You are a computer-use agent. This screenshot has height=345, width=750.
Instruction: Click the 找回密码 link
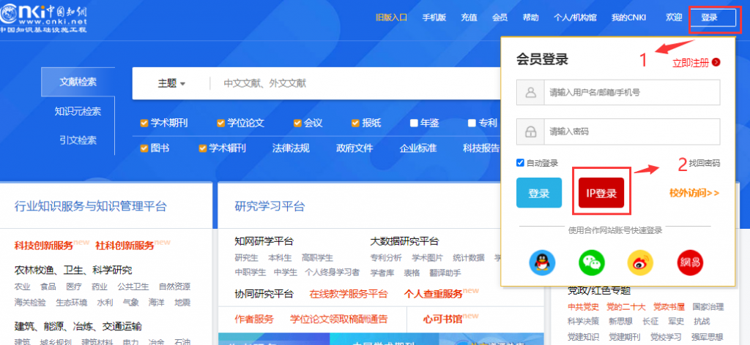point(704,163)
